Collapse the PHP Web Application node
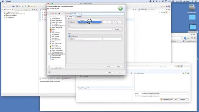Screen dimensions: 199x112 [x=49, y=52]
